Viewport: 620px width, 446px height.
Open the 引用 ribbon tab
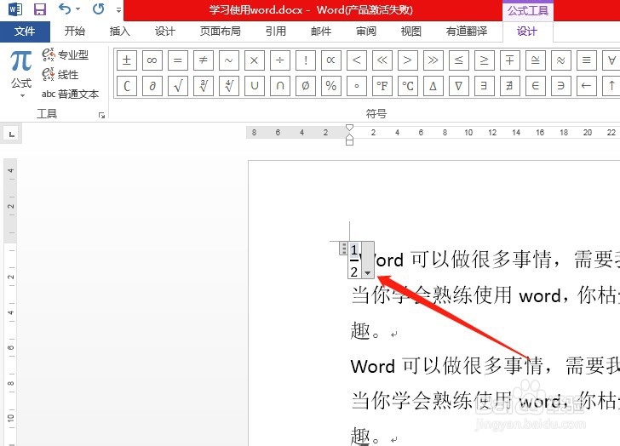pos(276,31)
